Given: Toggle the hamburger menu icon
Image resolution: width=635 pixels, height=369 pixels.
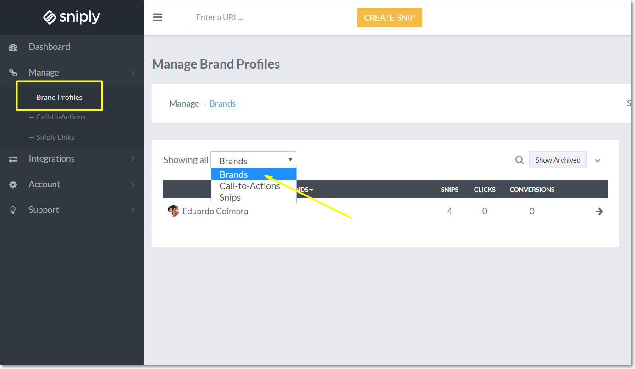Looking at the screenshot, I should tap(158, 17).
